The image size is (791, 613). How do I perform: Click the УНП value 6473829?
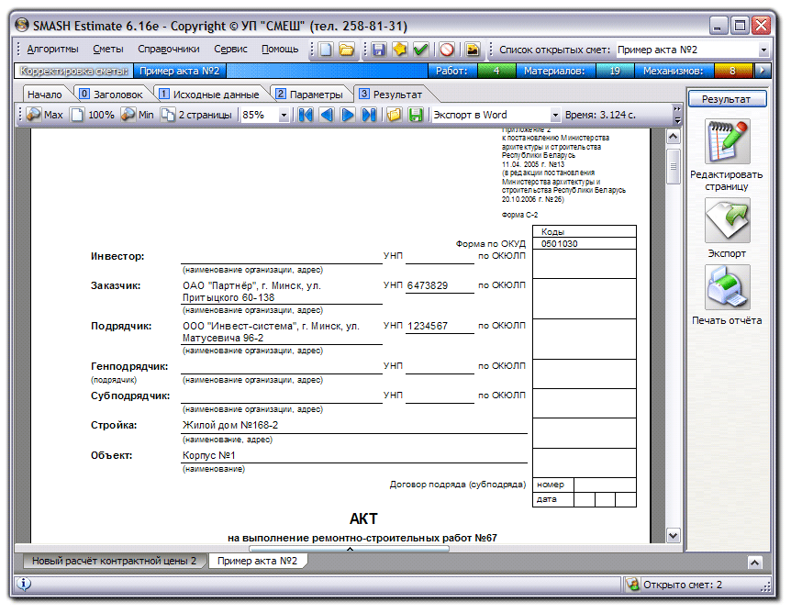tap(428, 285)
